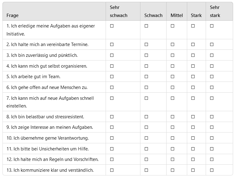Select 'Stark' for kommuniziere klar und verständlich

[x=193, y=170]
